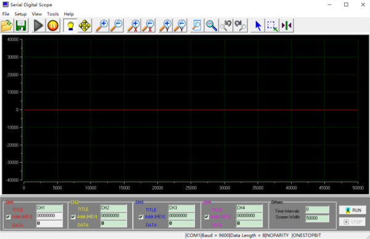Click the CH2 address hex field
This screenshot has width=370, height=239.
113,216
